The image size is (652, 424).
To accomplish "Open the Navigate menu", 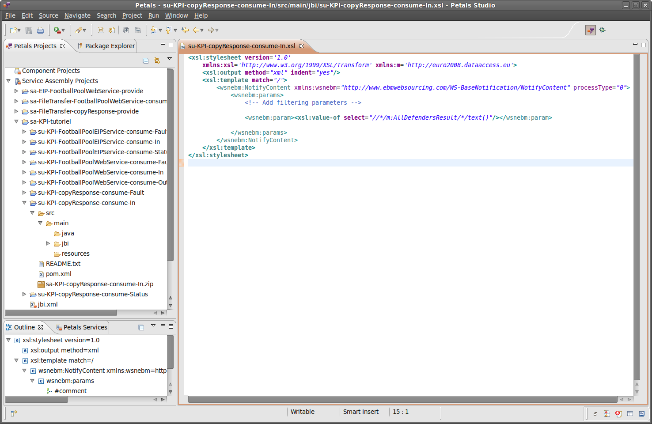I will (77, 15).
